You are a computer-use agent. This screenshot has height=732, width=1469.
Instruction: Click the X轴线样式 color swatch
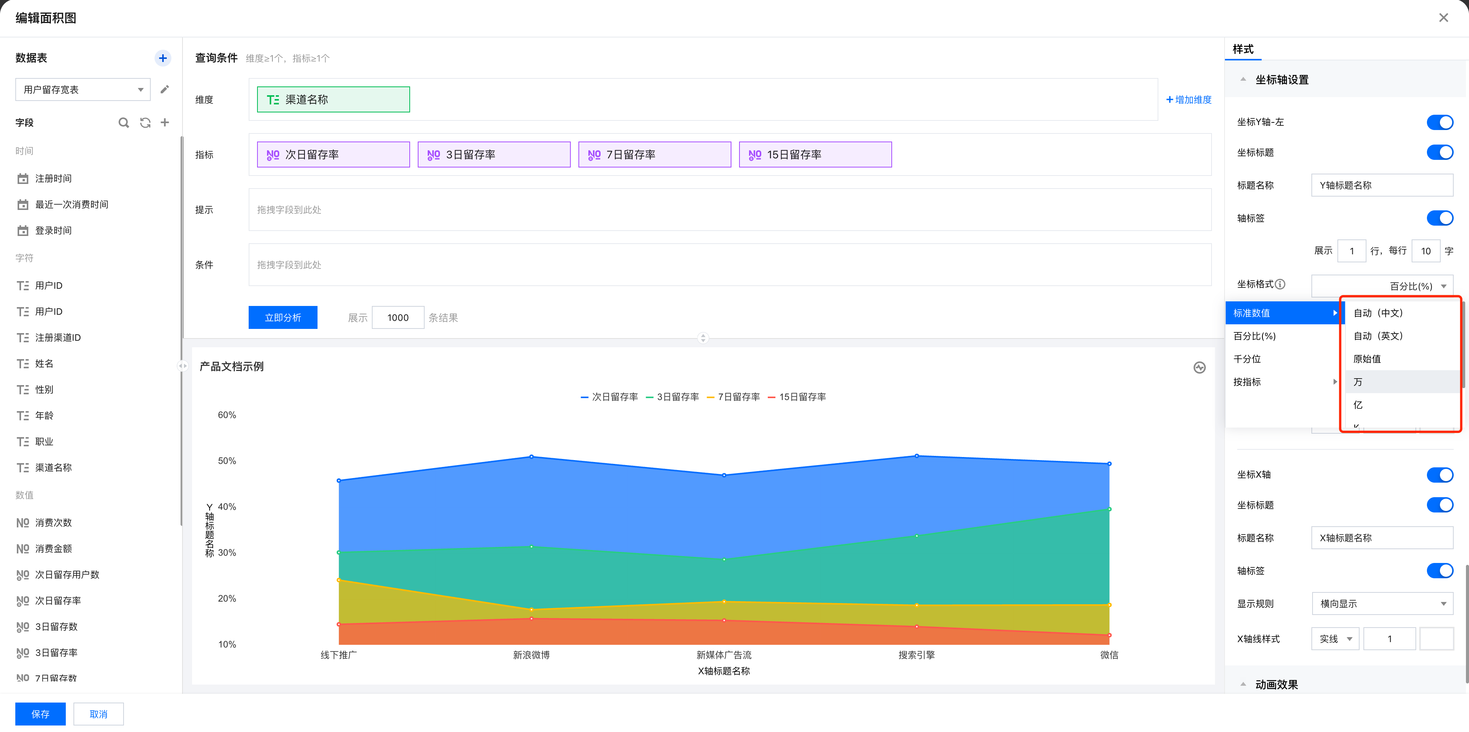tap(1436, 639)
